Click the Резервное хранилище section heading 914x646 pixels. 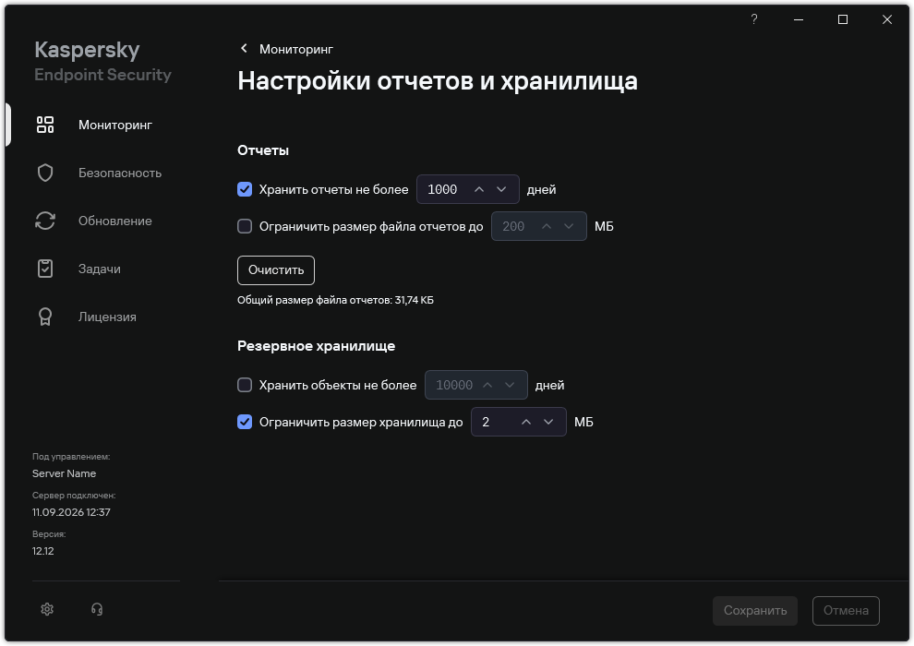[x=316, y=346]
